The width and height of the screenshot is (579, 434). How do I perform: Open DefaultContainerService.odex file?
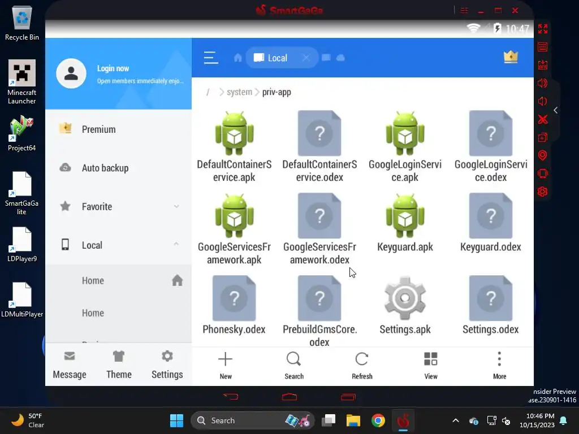[319, 147]
